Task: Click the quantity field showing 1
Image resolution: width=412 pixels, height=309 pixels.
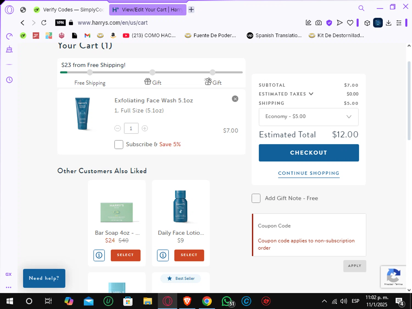Action: pyautogui.click(x=131, y=128)
